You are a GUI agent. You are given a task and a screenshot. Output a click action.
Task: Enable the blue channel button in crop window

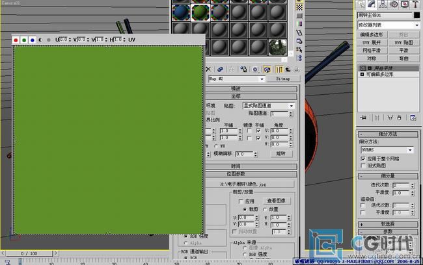pos(33,40)
